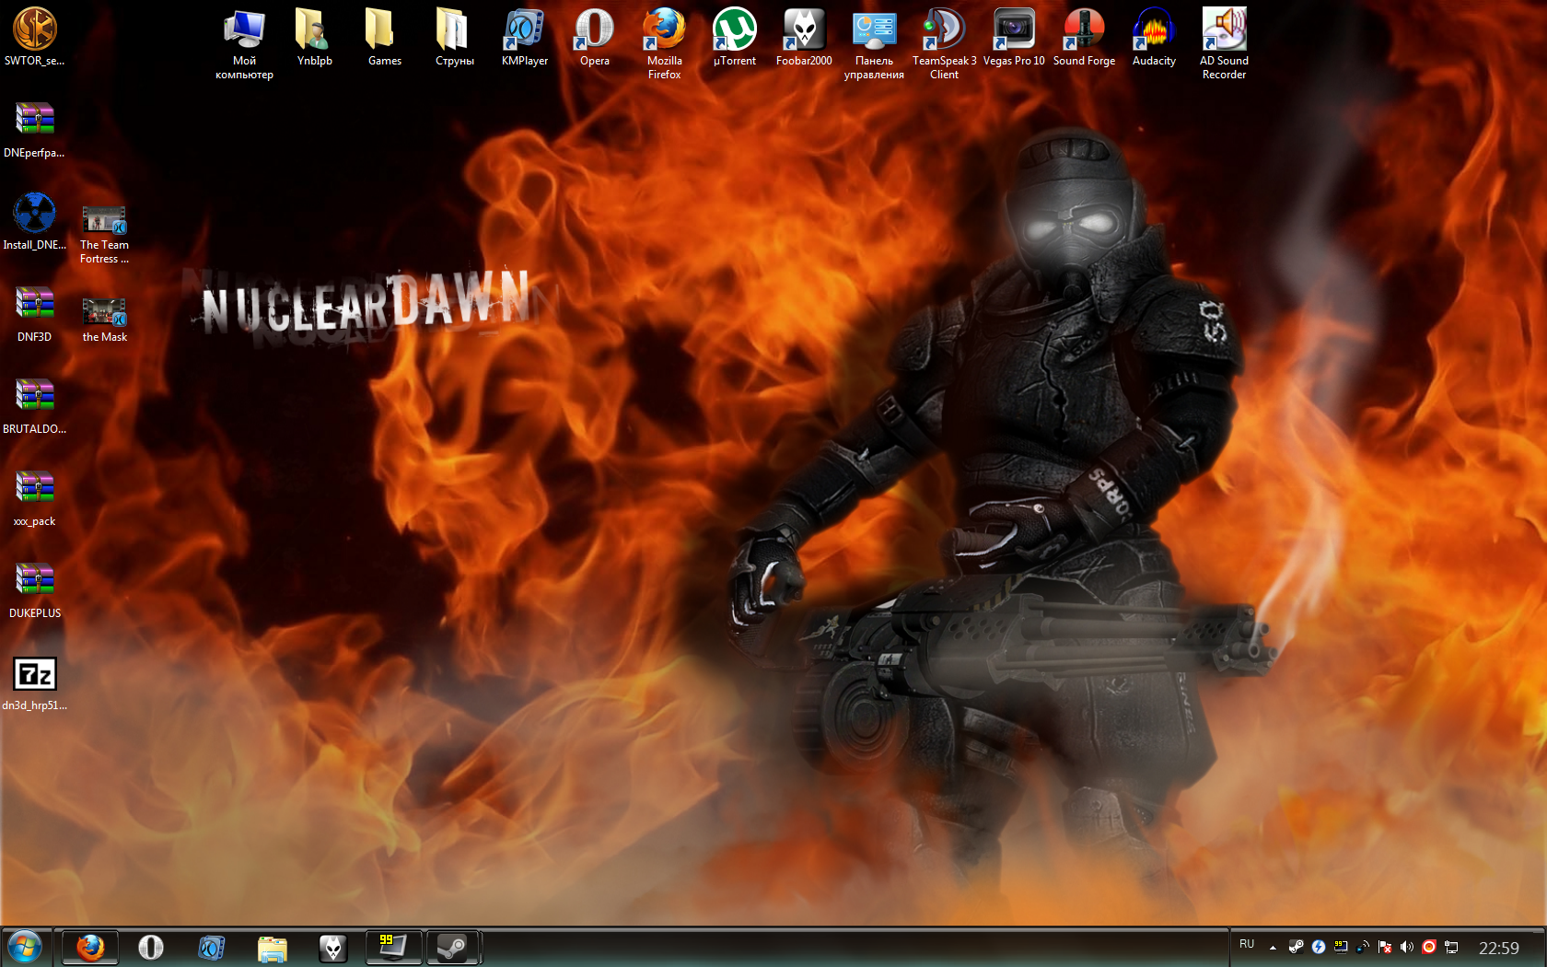1547x967 pixels.
Task: Click the RU language indicator
Action: (x=1247, y=944)
